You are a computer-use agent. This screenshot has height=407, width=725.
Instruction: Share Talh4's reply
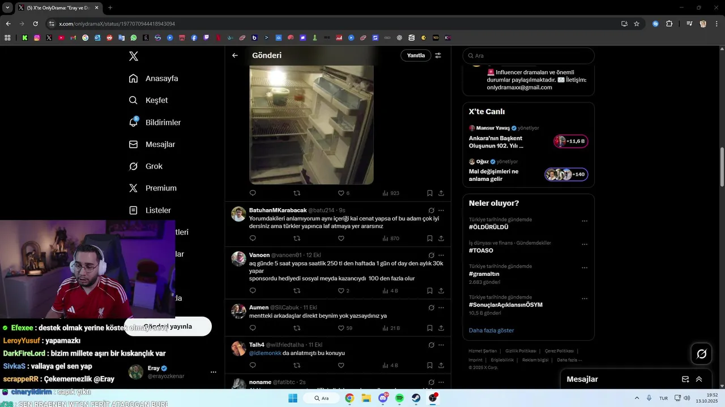pos(441,365)
